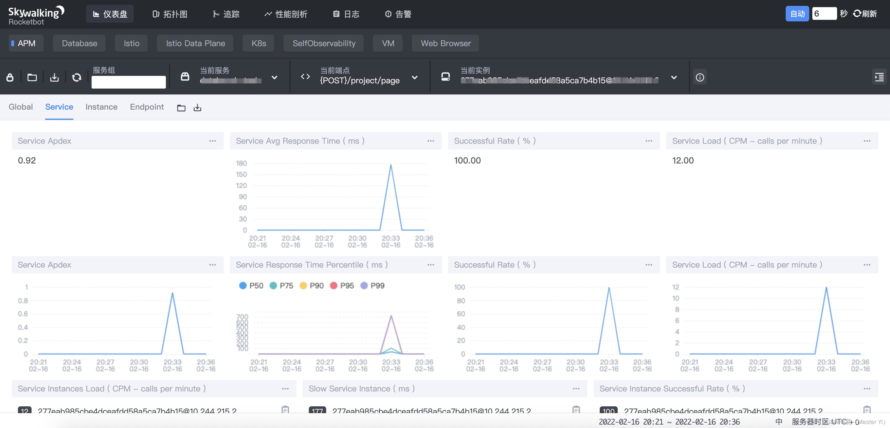
Task: Click the 服务组 service group input field
Action: pos(128,82)
